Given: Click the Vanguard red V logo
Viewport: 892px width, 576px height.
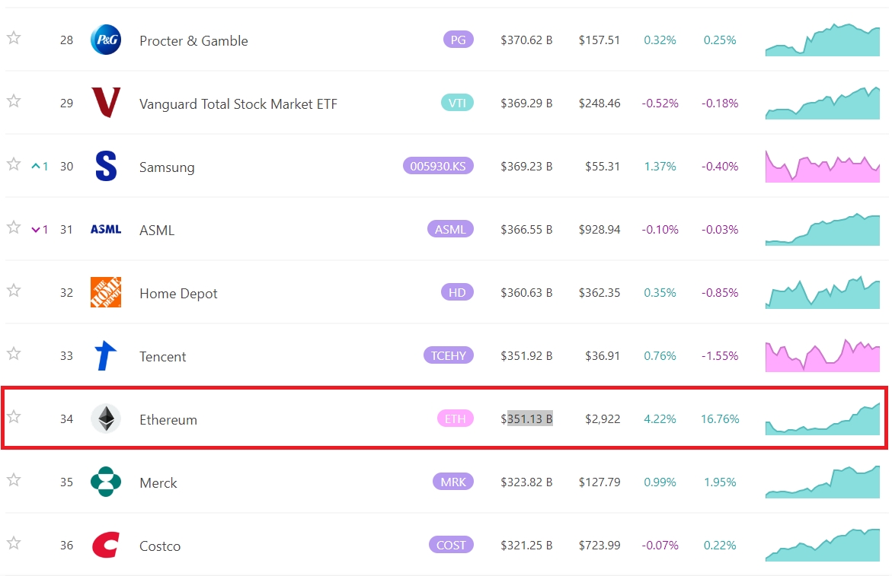Looking at the screenshot, I should click(106, 103).
